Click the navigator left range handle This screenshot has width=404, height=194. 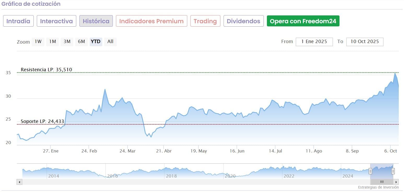(x=370, y=171)
